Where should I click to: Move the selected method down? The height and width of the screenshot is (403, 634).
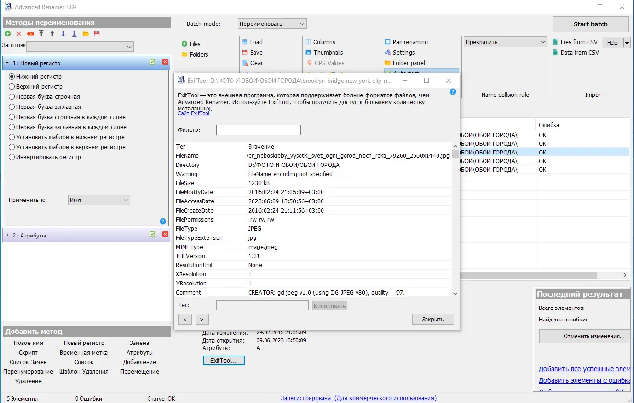point(63,34)
